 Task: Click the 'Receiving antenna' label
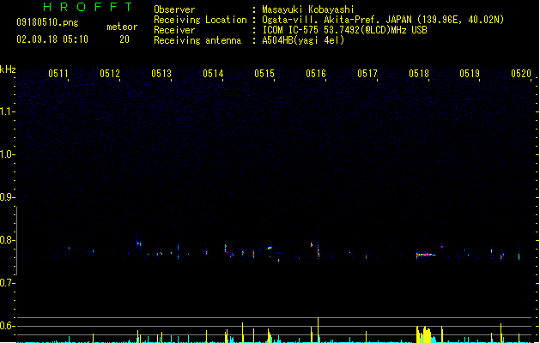(x=197, y=40)
